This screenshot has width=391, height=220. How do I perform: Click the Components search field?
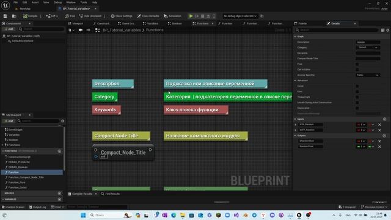tap(41, 29)
